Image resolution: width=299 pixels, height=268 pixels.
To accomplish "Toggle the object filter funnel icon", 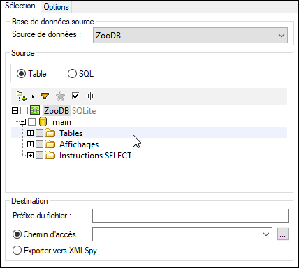I will [x=45, y=96].
